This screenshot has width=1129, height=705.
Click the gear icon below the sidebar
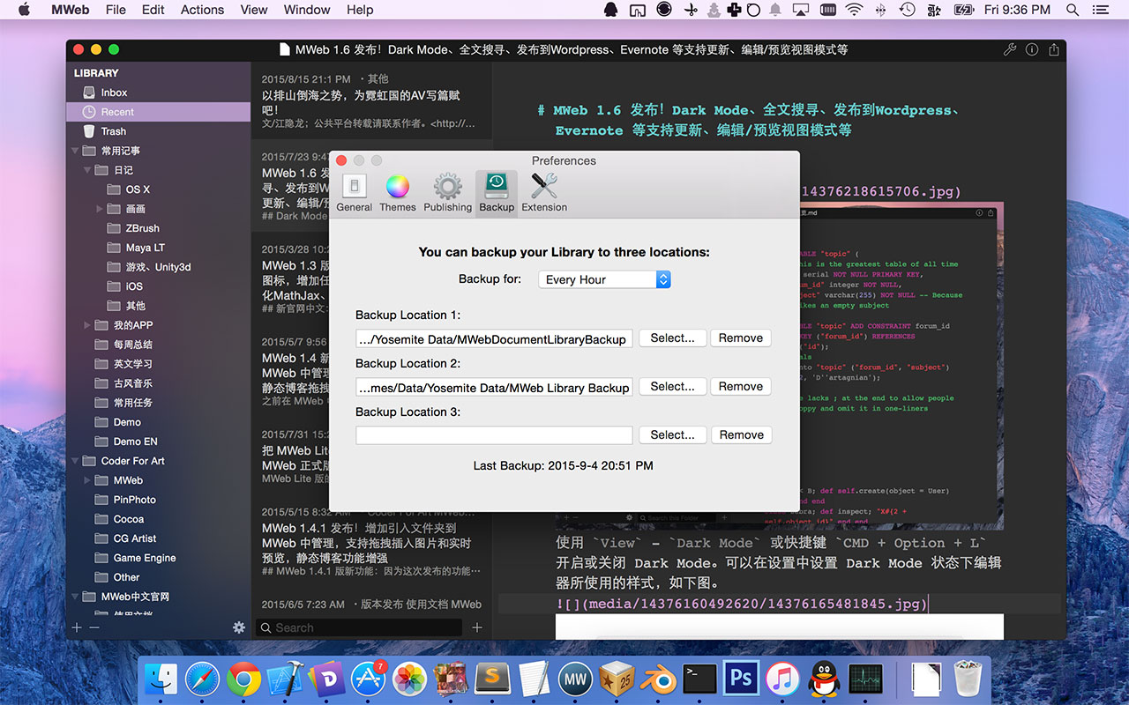[238, 627]
